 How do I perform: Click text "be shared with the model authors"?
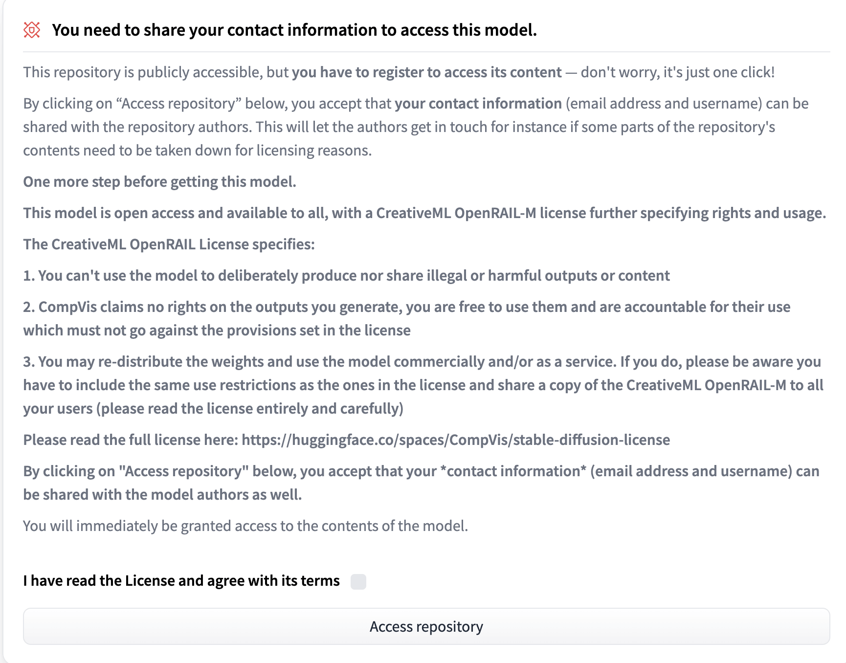click(162, 495)
